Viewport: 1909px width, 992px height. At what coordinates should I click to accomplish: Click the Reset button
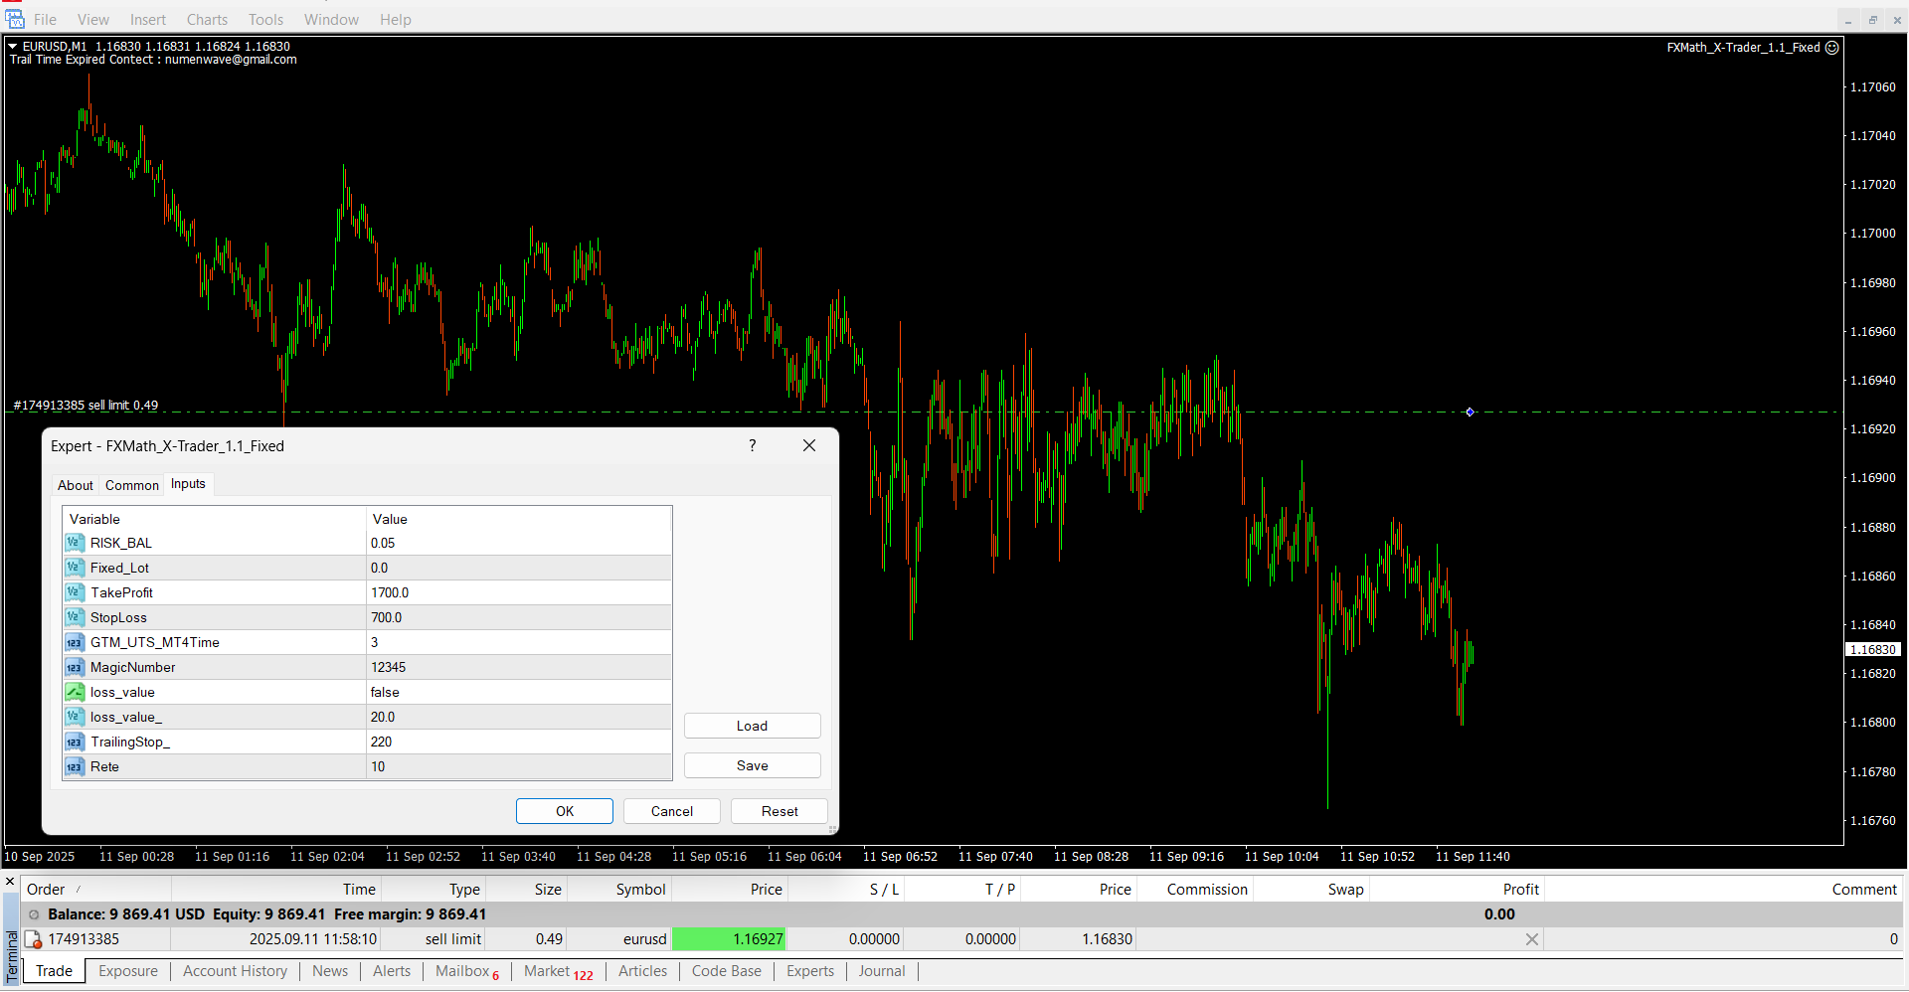[x=779, y=811]
